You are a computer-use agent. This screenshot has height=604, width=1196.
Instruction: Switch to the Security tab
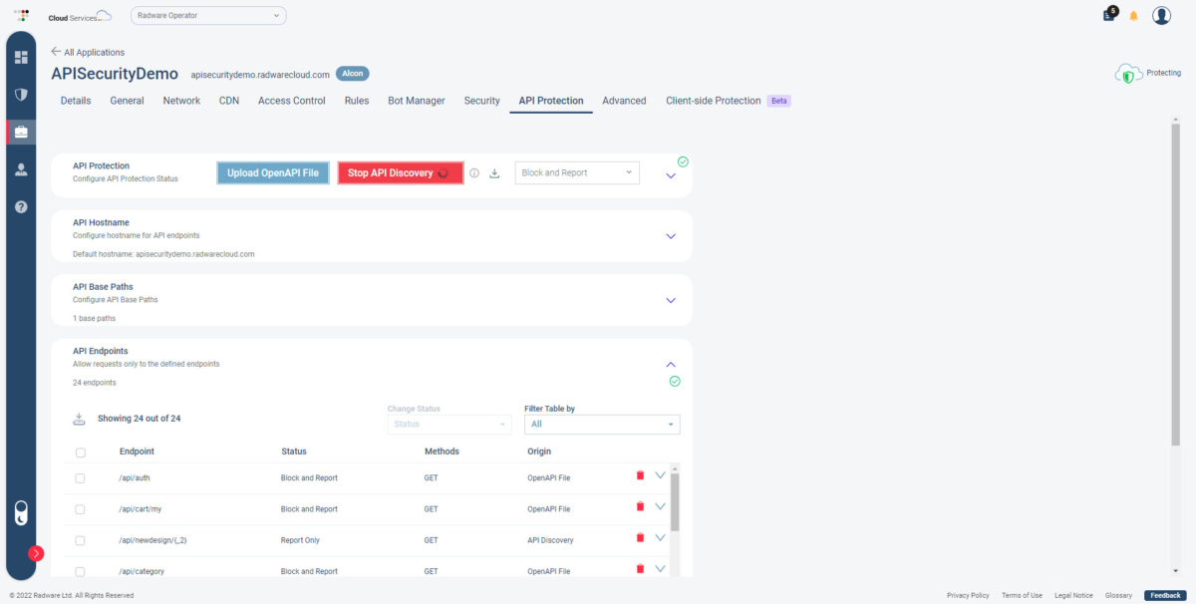click(x=481, y=101)
